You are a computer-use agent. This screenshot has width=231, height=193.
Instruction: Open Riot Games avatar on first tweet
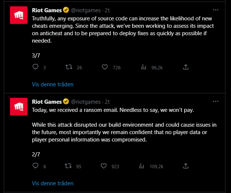point(19,15)
